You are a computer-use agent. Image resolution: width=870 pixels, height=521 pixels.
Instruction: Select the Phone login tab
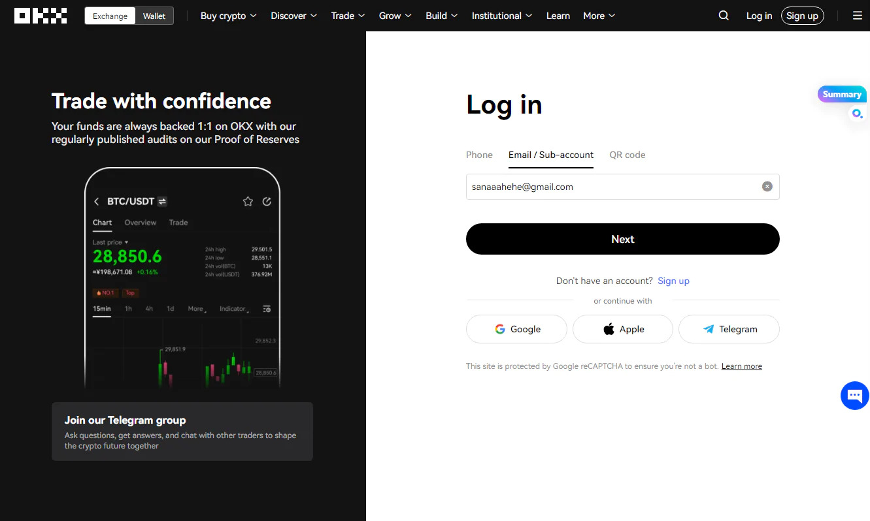[x=479, y=155]
